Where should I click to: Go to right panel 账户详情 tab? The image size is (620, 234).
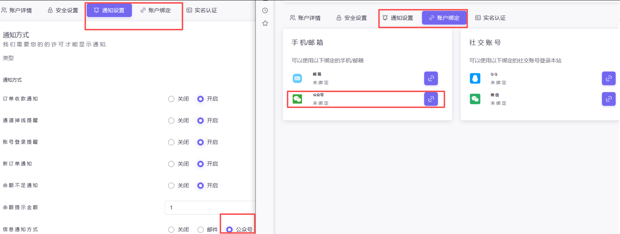(305, 18)
